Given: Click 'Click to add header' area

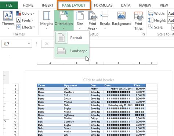Looking at the screenshot, I should coord(98,80).
